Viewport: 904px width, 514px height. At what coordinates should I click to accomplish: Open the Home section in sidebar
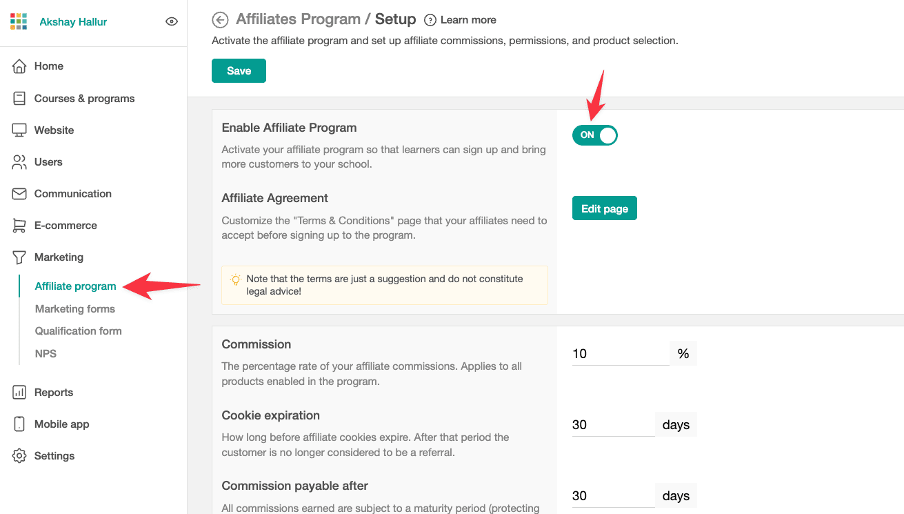tap(21, 66)
